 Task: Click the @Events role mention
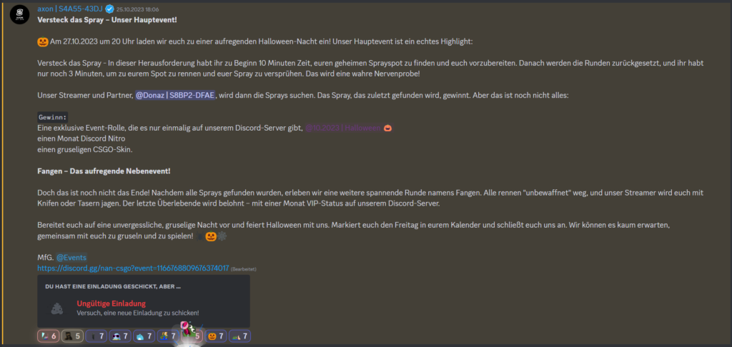tap(71, 258)
